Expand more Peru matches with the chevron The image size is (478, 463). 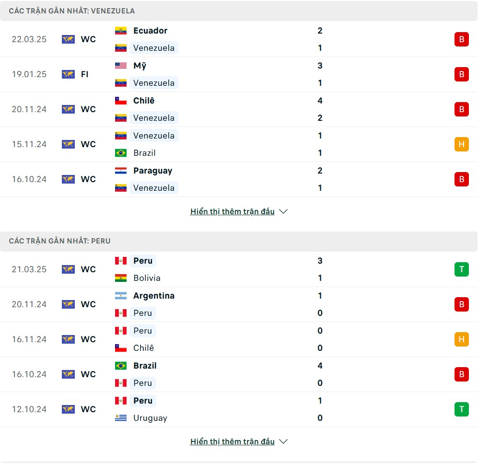pyautogui.click(x=283, y=441)
